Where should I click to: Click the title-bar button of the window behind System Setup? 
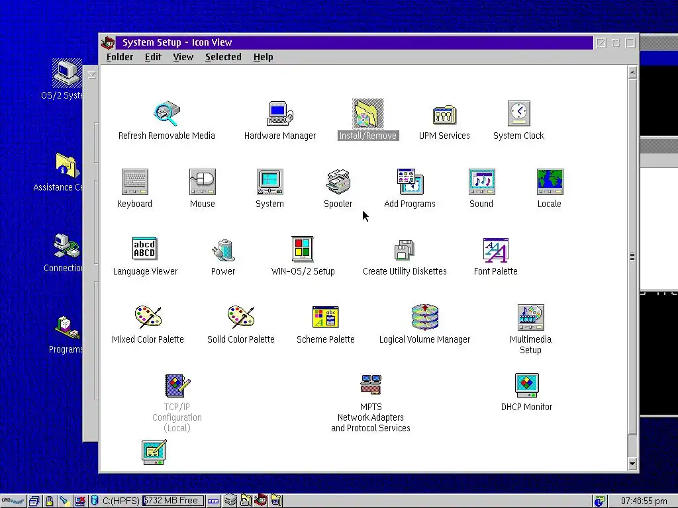click(x=91, y=74)
